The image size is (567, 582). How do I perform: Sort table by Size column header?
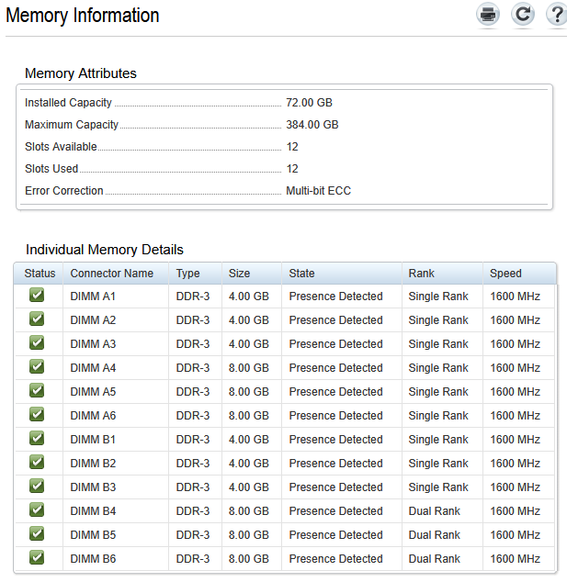[239, 274]
